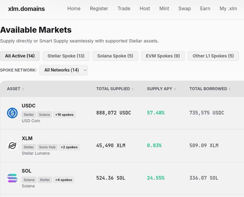Click the 888,072 USDC supplied value
The image size is (244, 197).
(x=114, y=113)
